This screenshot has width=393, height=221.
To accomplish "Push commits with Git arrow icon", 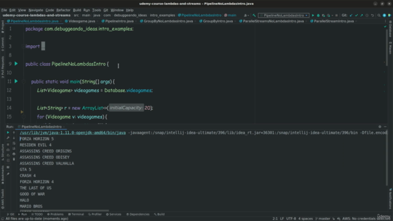I will tap(362, 15).
